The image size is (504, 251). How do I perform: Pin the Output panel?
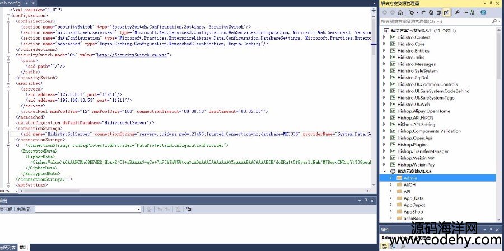point(366,201)
